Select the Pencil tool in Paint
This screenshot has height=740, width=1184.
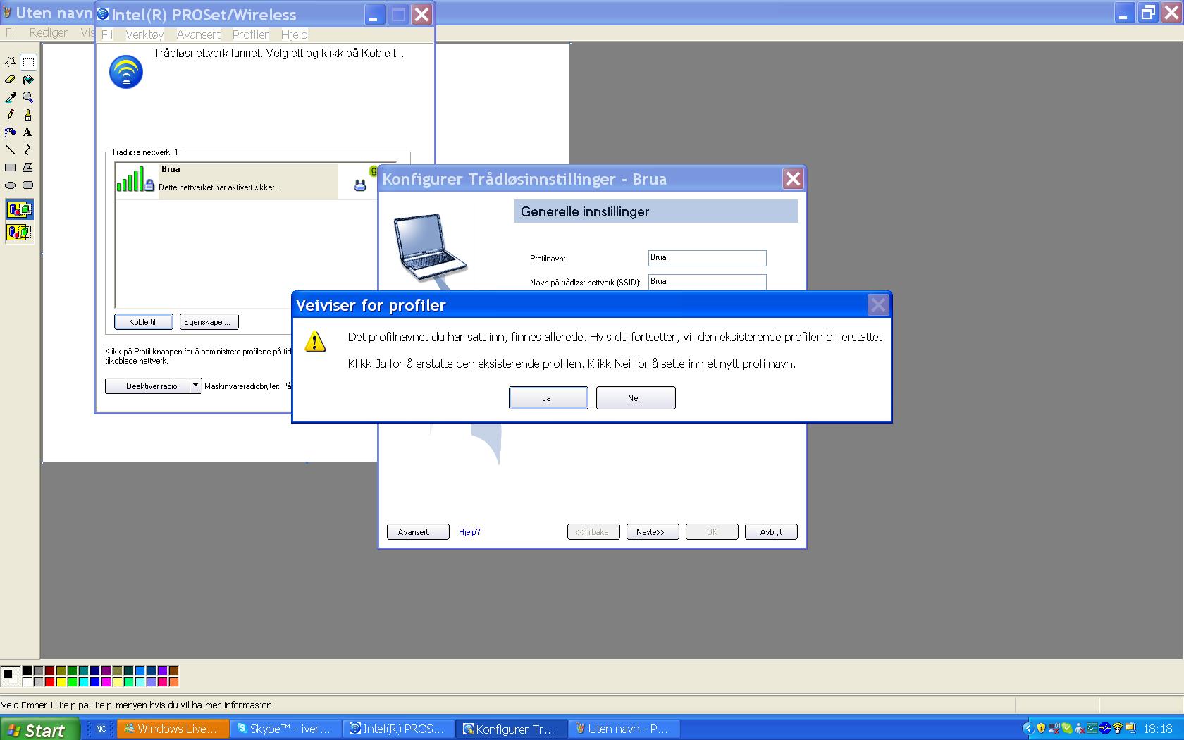click(11, 115)
